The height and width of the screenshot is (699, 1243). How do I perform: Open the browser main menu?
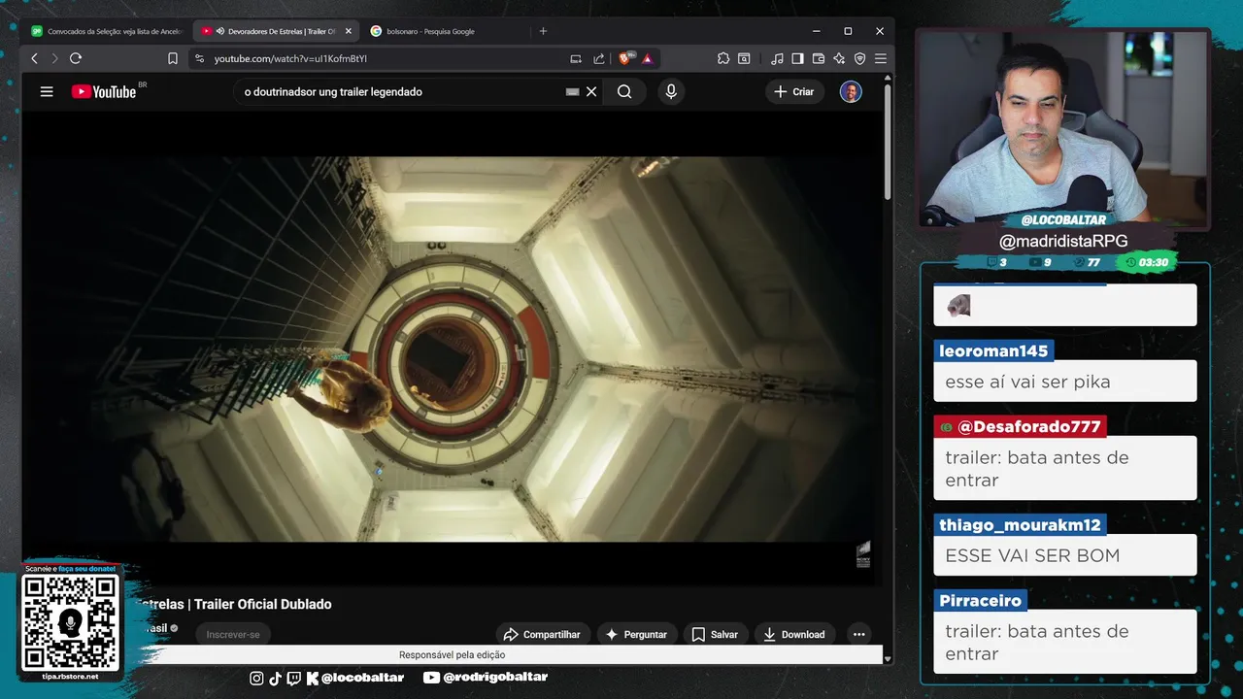click(881, 58)
